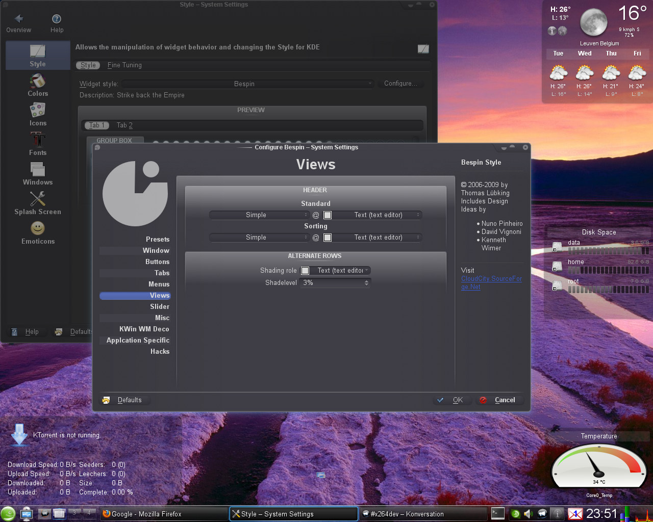
Task: Switch to the Style tab
Action: coord(88,65)
